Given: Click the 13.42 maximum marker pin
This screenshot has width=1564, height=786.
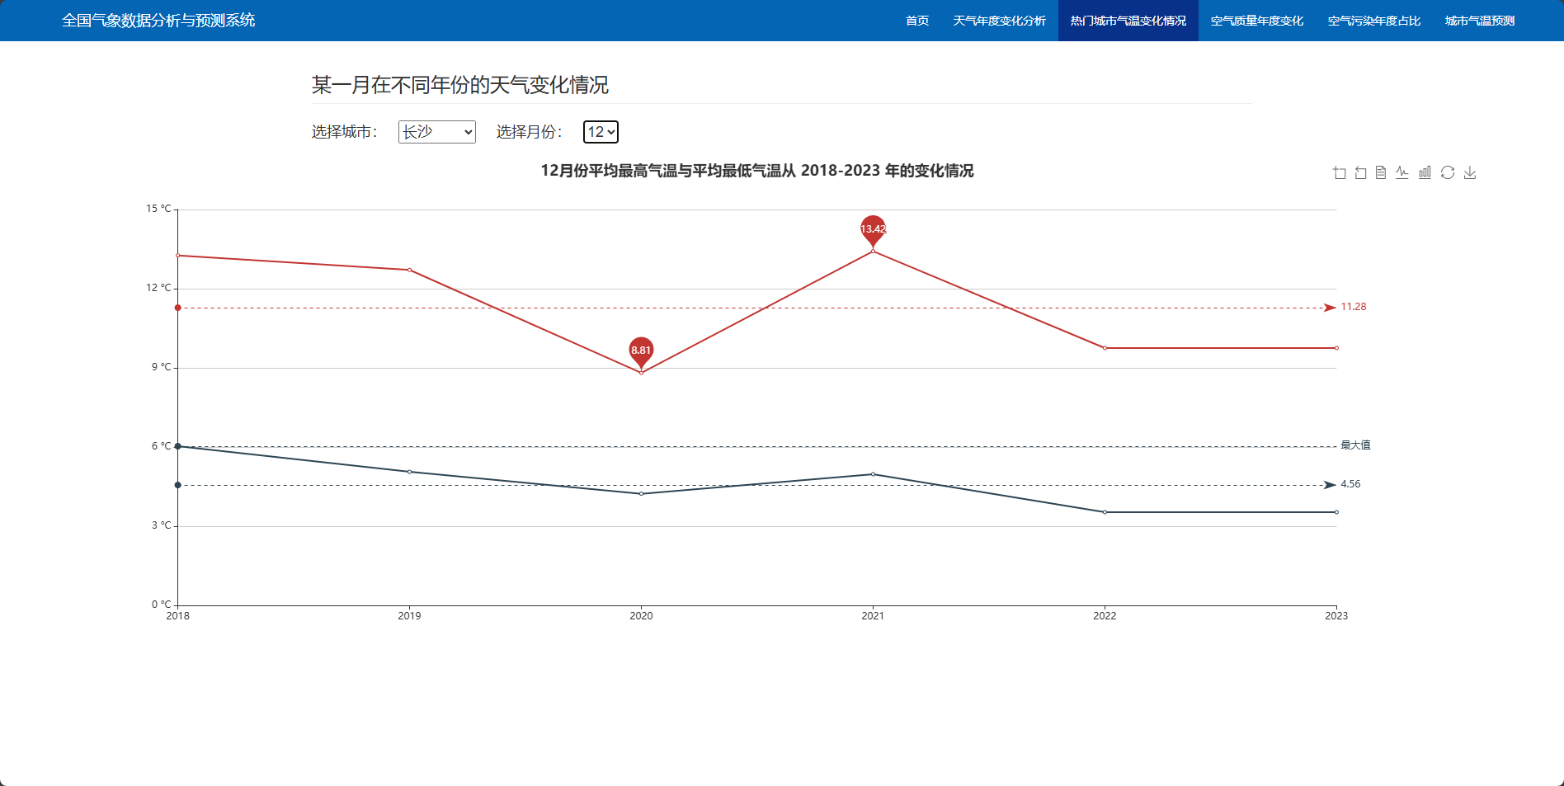Looking at the screenshot, I should [873, 230].
